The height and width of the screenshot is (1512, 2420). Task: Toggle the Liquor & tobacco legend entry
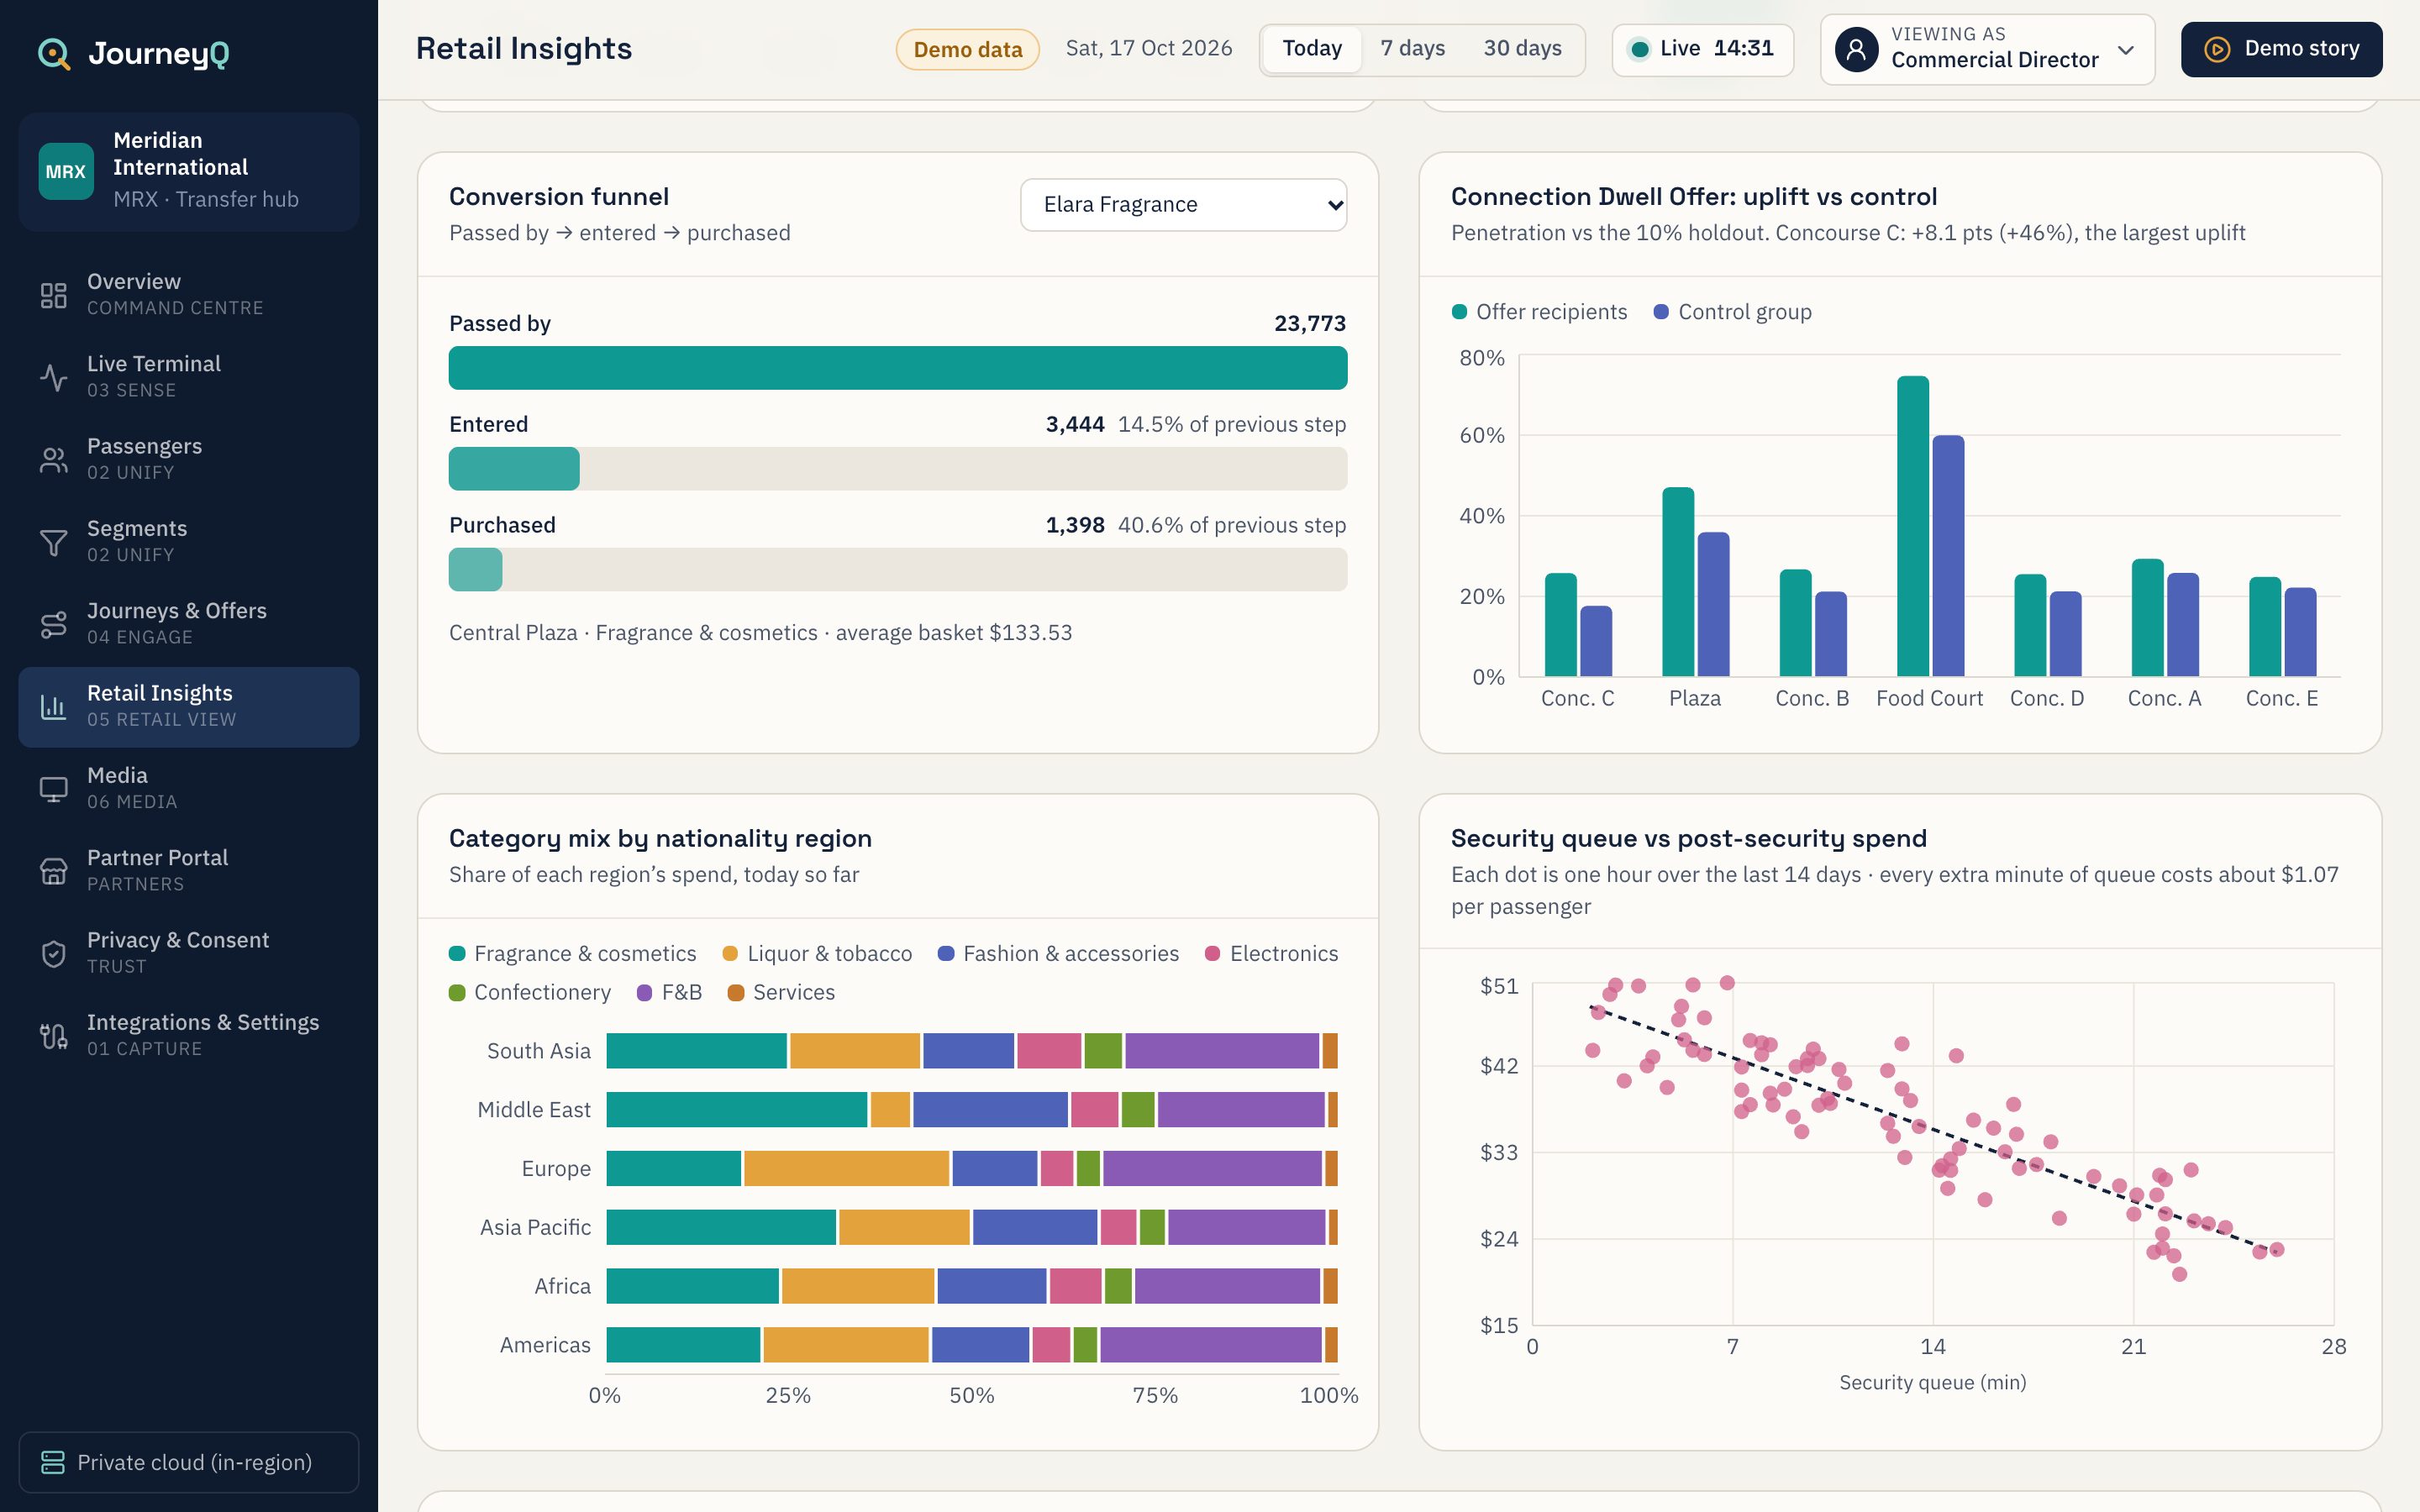click(x=817, y=954)
